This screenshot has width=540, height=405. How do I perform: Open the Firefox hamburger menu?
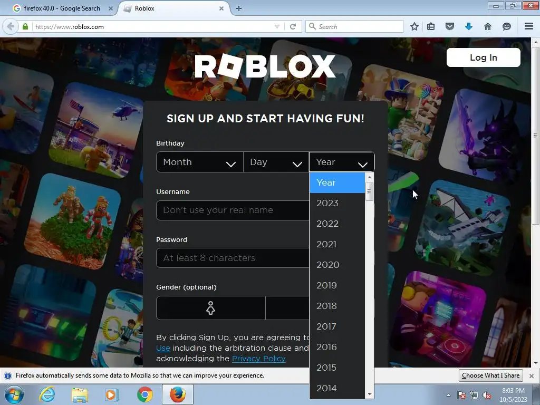pyautogui.click(x=529, y=26)
